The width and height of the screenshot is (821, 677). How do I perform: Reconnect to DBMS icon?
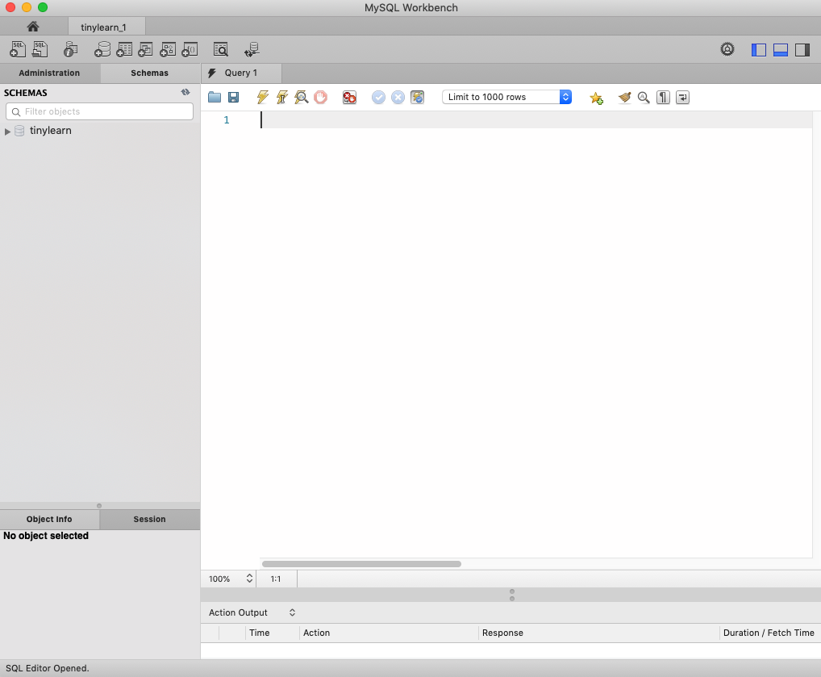click(252, 49)
